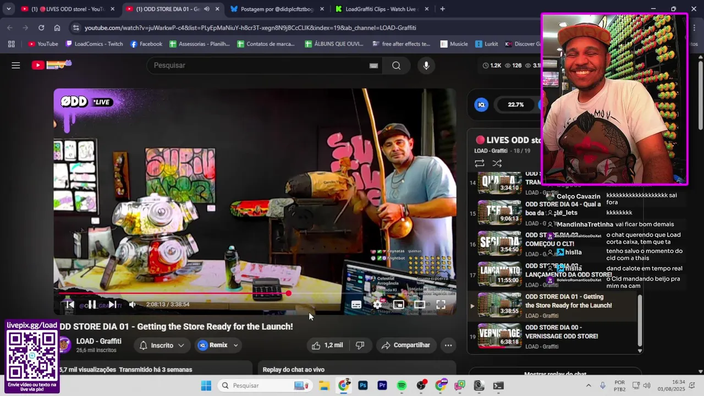Expand the Inscrito subscription dropdown
This screenshot has width=704, height=396.
(x=162, y=345)
